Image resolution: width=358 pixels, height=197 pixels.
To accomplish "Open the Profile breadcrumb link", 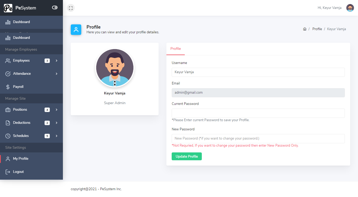I will 317,29.
